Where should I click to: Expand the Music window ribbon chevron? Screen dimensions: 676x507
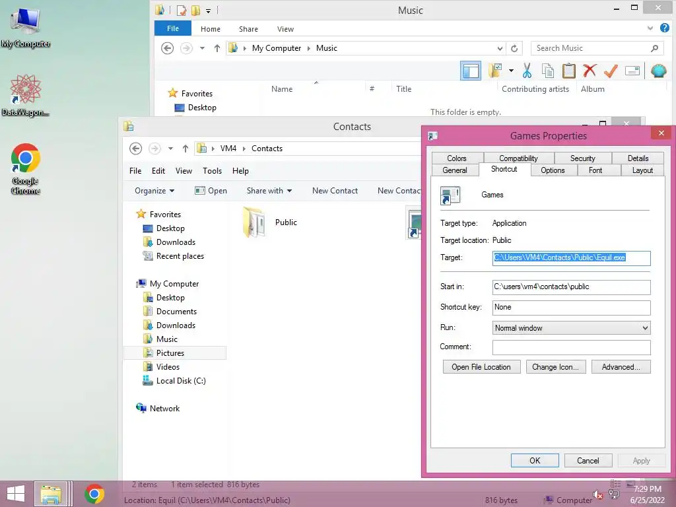tap(650, 28)
